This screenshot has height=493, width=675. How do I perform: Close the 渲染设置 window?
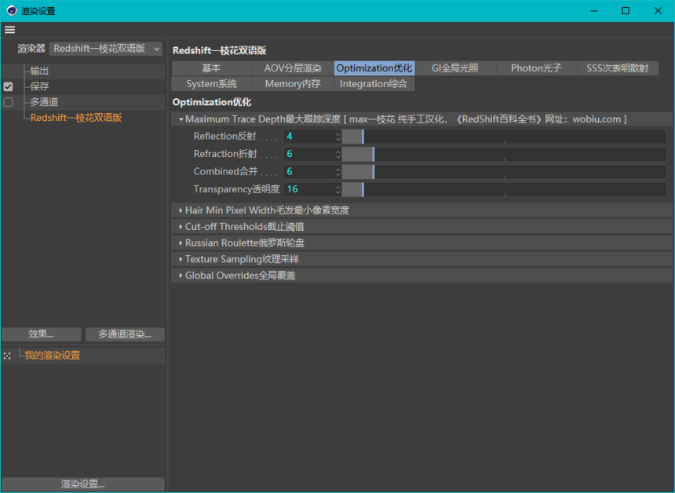pyautogui.click(x=658, y=11)
